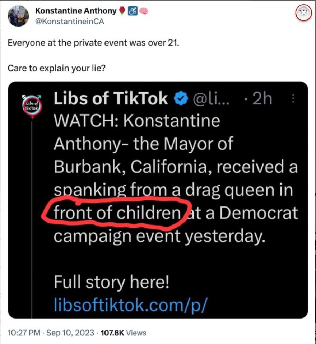This screenshot has width=316, height=344.
Task: Click the truncated @li... handle
Action: (x=208, y=99)
